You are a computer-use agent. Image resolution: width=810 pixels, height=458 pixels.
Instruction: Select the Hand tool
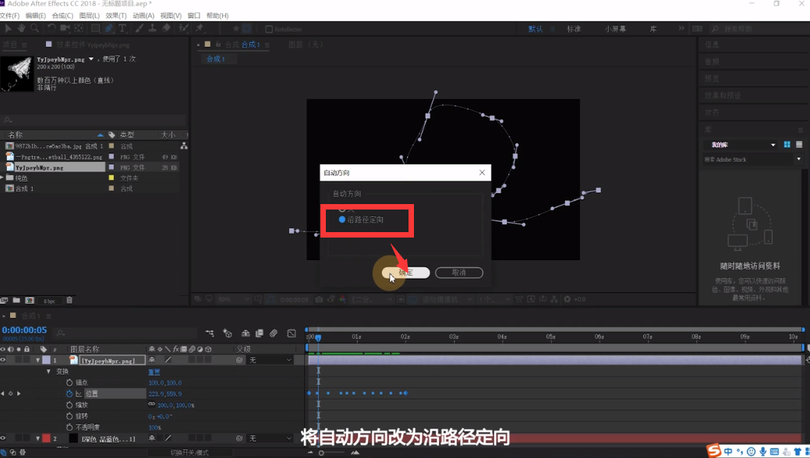coord(21,28)
